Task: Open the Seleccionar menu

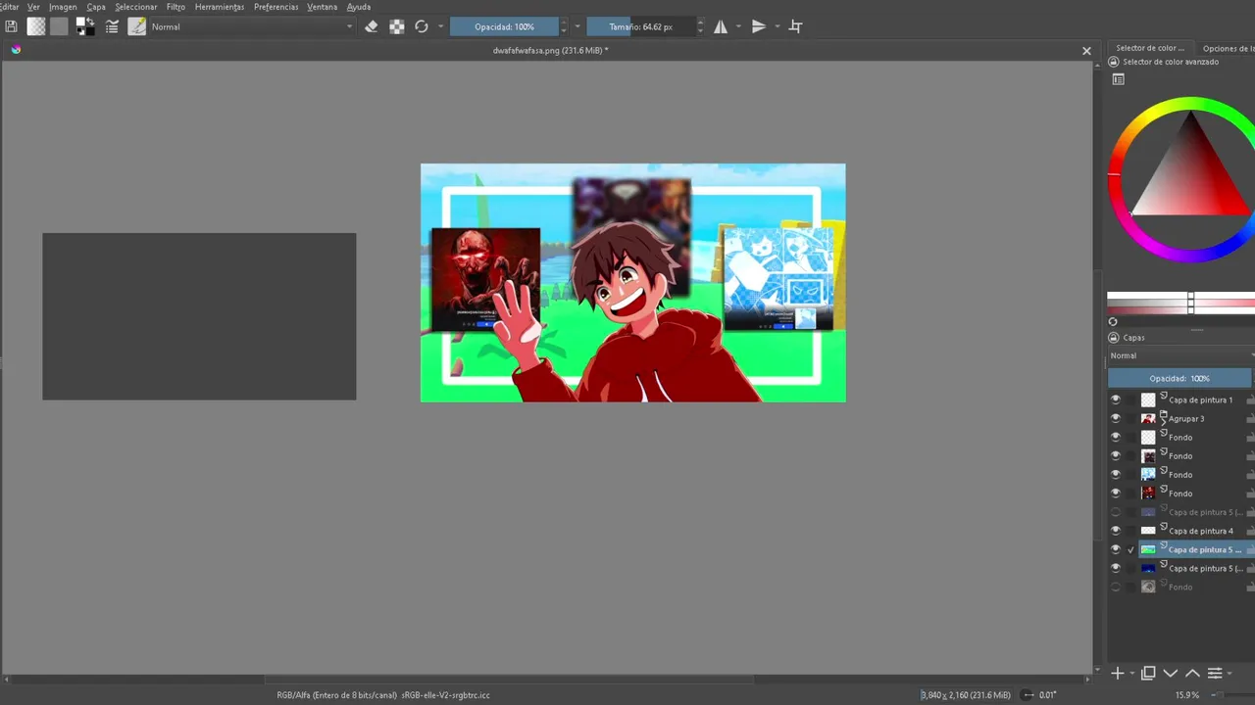Action: point(136,7)
